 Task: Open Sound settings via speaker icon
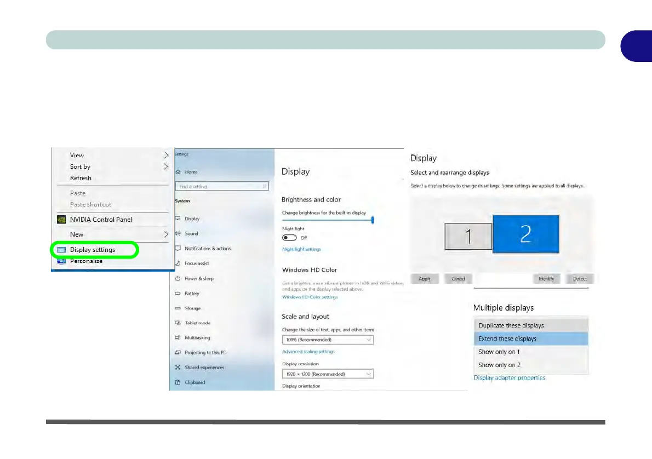pyautogui.click(x=178, y=234)
